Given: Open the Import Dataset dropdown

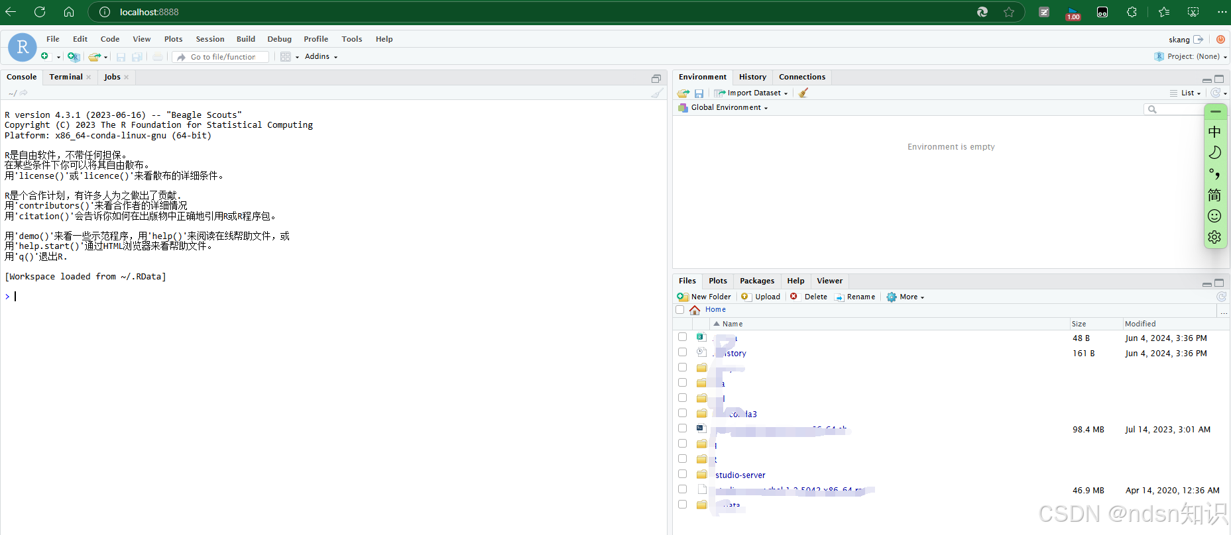Looking at the screenshot, I should [751, 93].
